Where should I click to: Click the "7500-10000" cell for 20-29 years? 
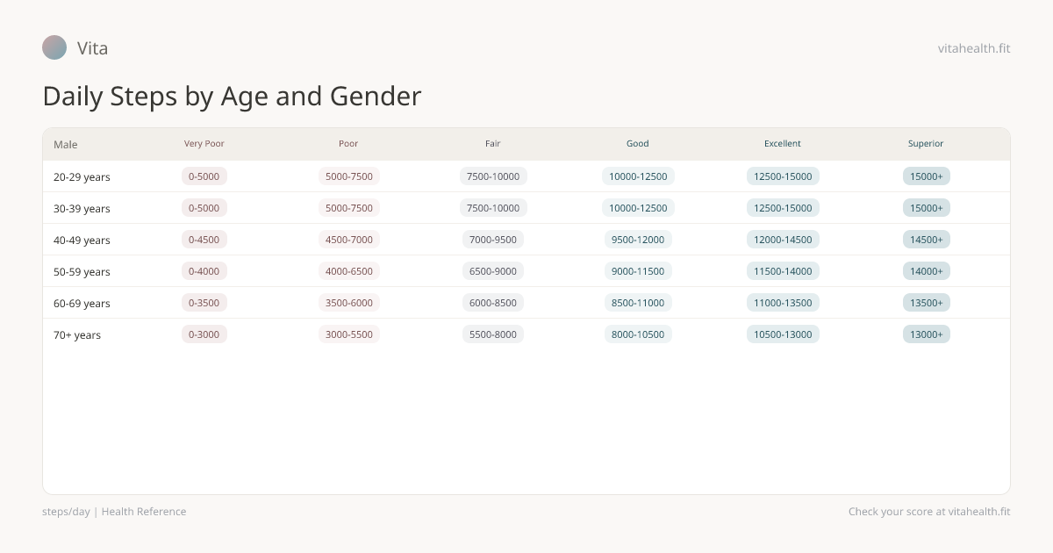click(x=493, y=176)
